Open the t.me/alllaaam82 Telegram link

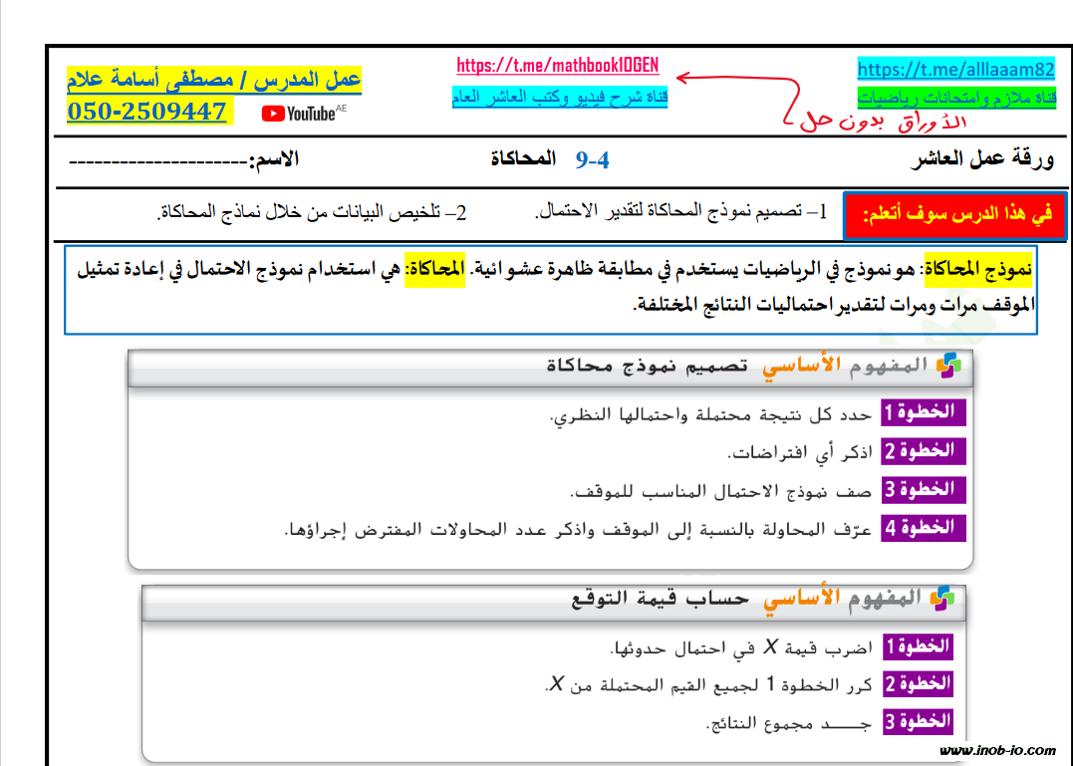click(x=954, y=69)
